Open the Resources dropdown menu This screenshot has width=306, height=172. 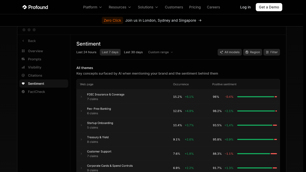[x=120, y=7]
